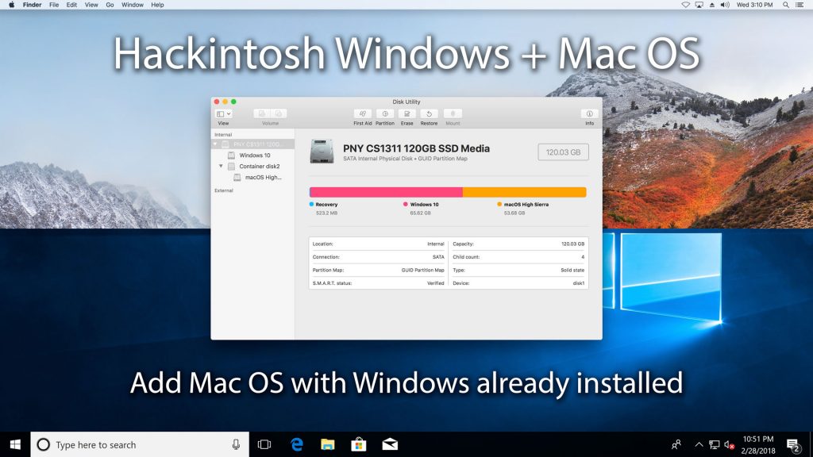
Task: Click the pink Windows 10 segment of the partition bar
Action: coord(387,192)
